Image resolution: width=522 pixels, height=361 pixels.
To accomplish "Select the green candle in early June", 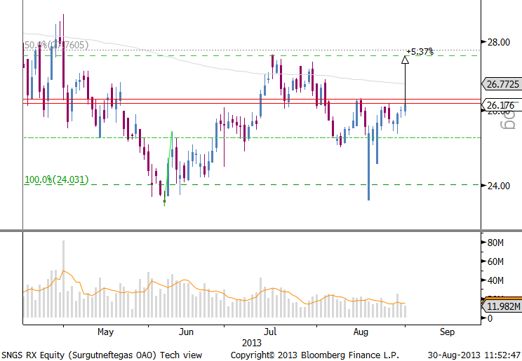I will pos(168,158).
